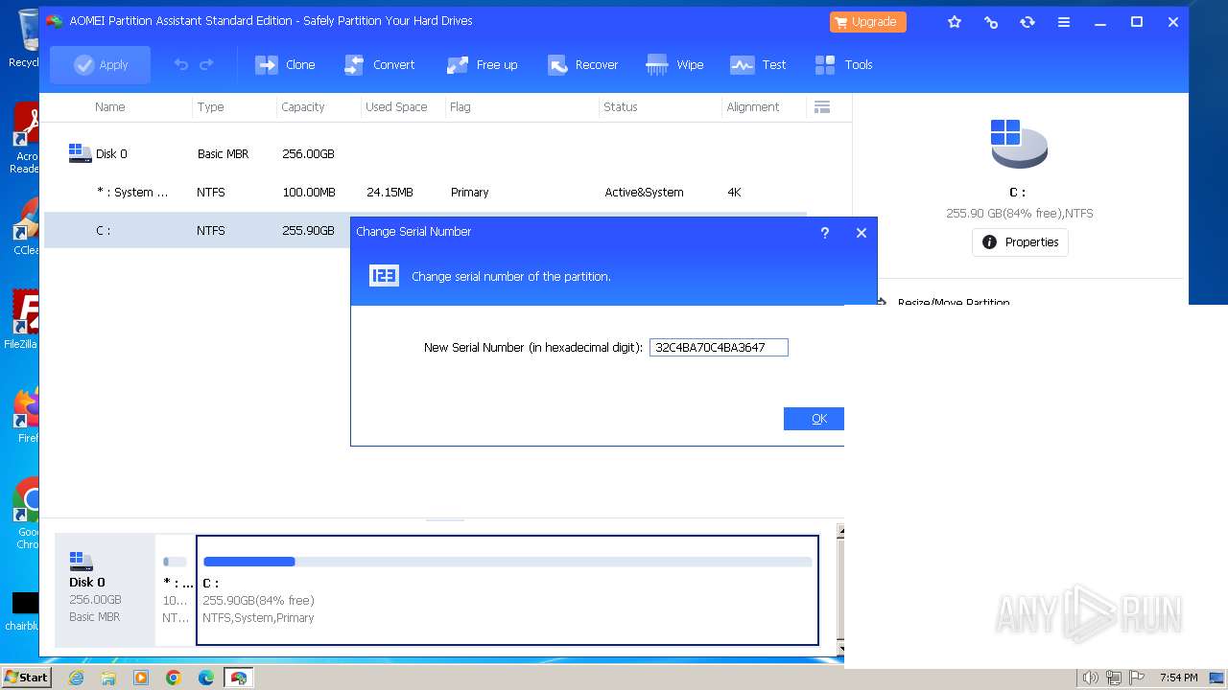Sort by the Type column header

click(210, 106)
